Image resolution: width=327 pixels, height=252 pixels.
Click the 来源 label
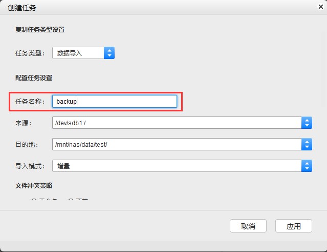24,123
